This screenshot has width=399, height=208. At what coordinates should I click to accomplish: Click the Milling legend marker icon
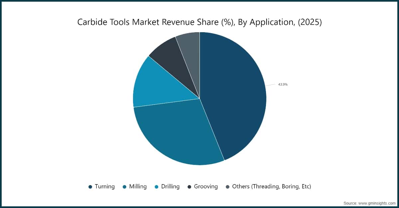click(124, 186)
